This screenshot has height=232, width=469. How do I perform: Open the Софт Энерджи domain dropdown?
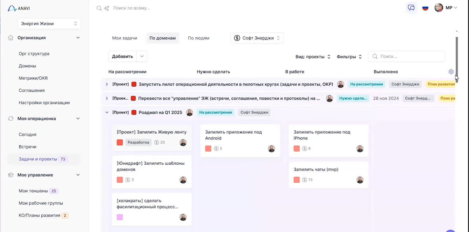pos(257,38)
